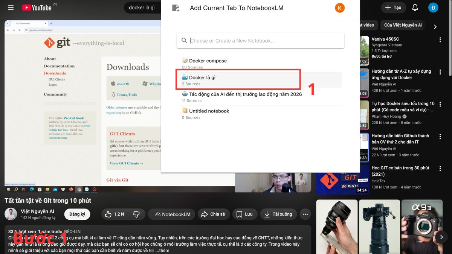Viewport: 452px width, 254px height.
Task: Click the git logo in the video frame
Action: pyautogui.click(x=57, y=43)
